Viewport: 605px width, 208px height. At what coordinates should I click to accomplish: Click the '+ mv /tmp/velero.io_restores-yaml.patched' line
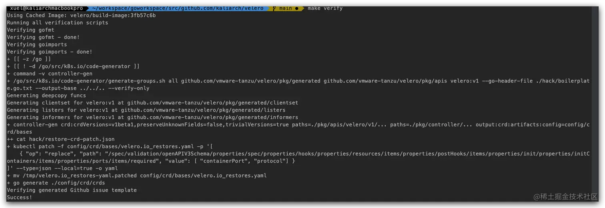click(136, 176)
